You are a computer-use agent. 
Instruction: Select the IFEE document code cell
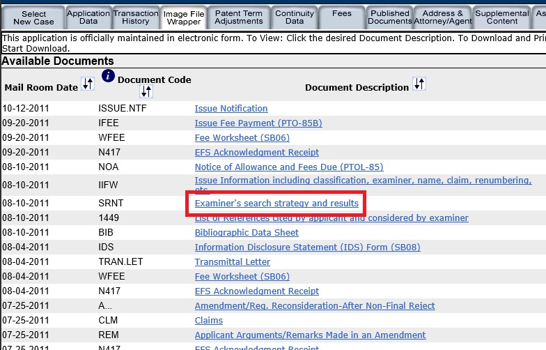pos(109,123)
